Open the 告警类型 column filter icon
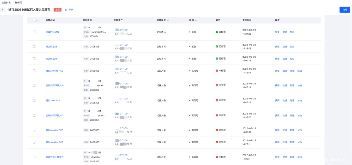The height and width of the screenshot is (165, 352). coord(168,20)
